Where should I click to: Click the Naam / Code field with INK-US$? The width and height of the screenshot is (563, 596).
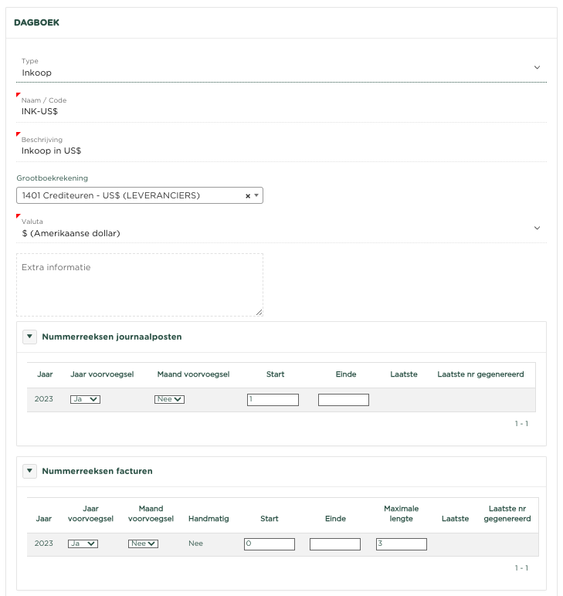[x=281, y=111]
